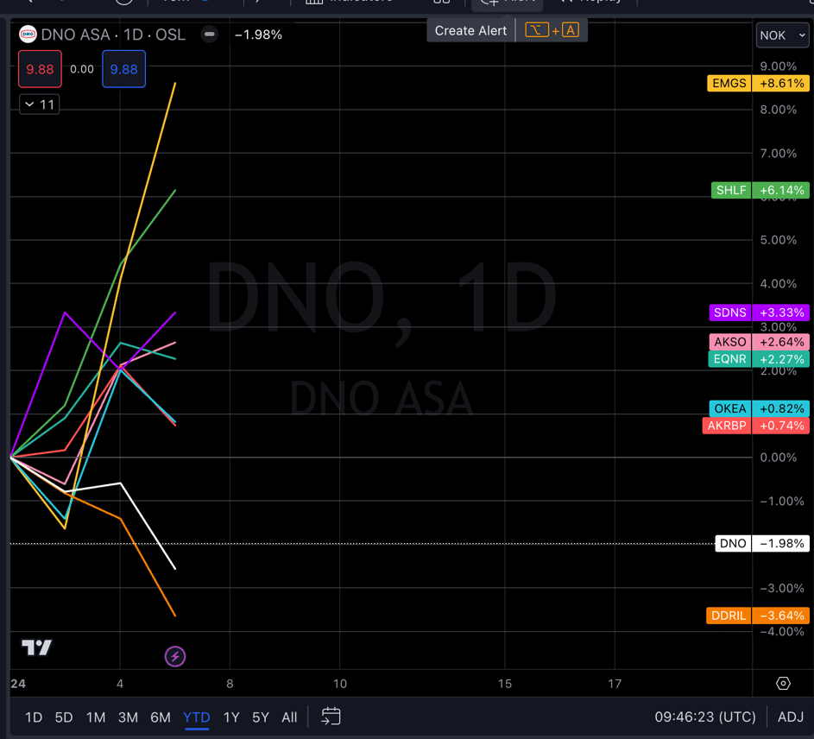Select the DNO −1.98% price label
This screenshot has width=814, height=739.
[x=762, y=543]
